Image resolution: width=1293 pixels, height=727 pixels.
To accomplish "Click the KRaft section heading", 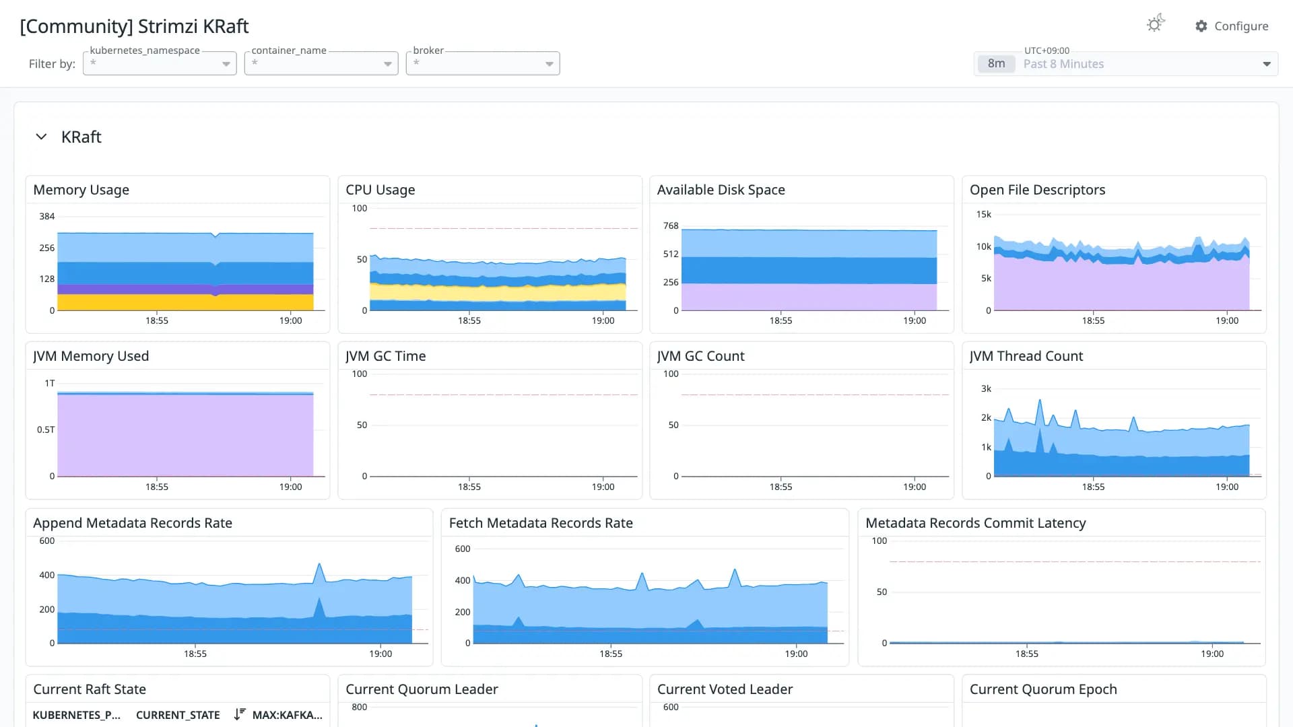I will tap(81, 137).
